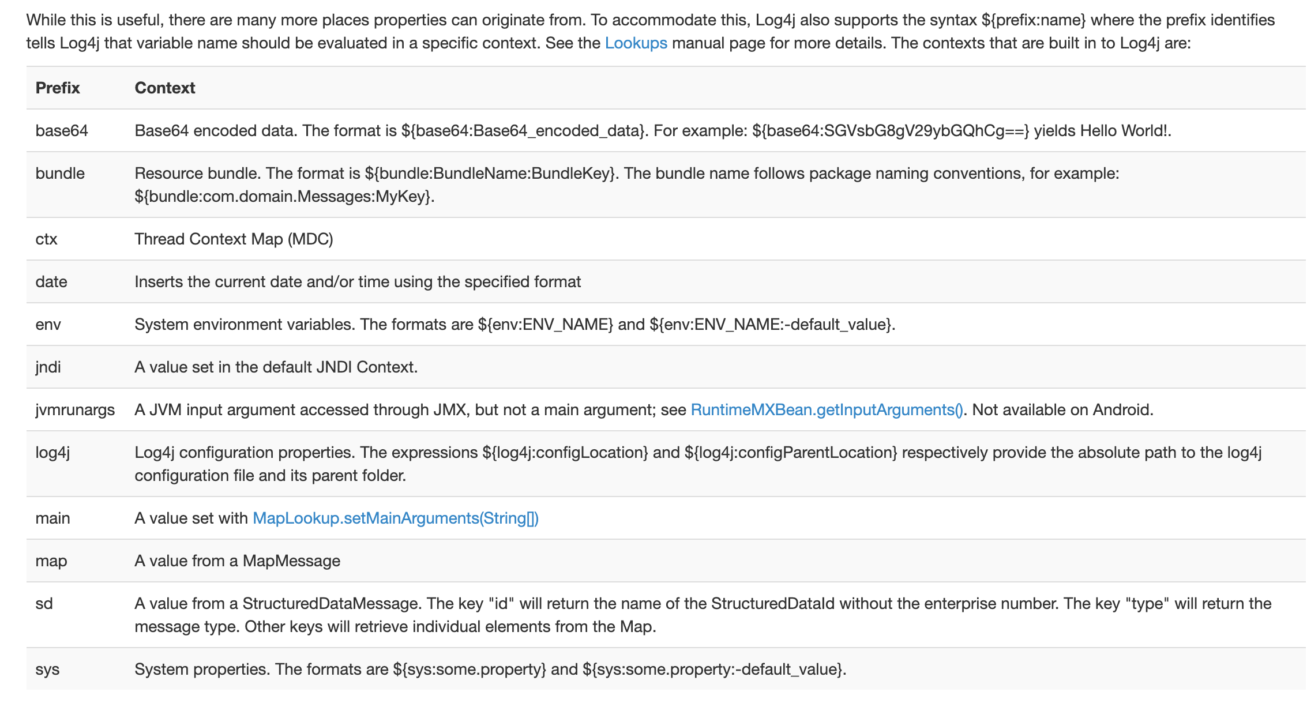Open the RuntimeMXBean.getInputArguments() link
Screen dimensions: 1307x707
coord(827,410)
